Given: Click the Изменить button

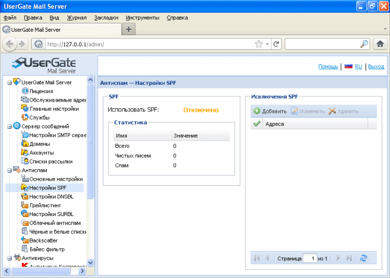Looking at the screenshot, I should point(308,111).
